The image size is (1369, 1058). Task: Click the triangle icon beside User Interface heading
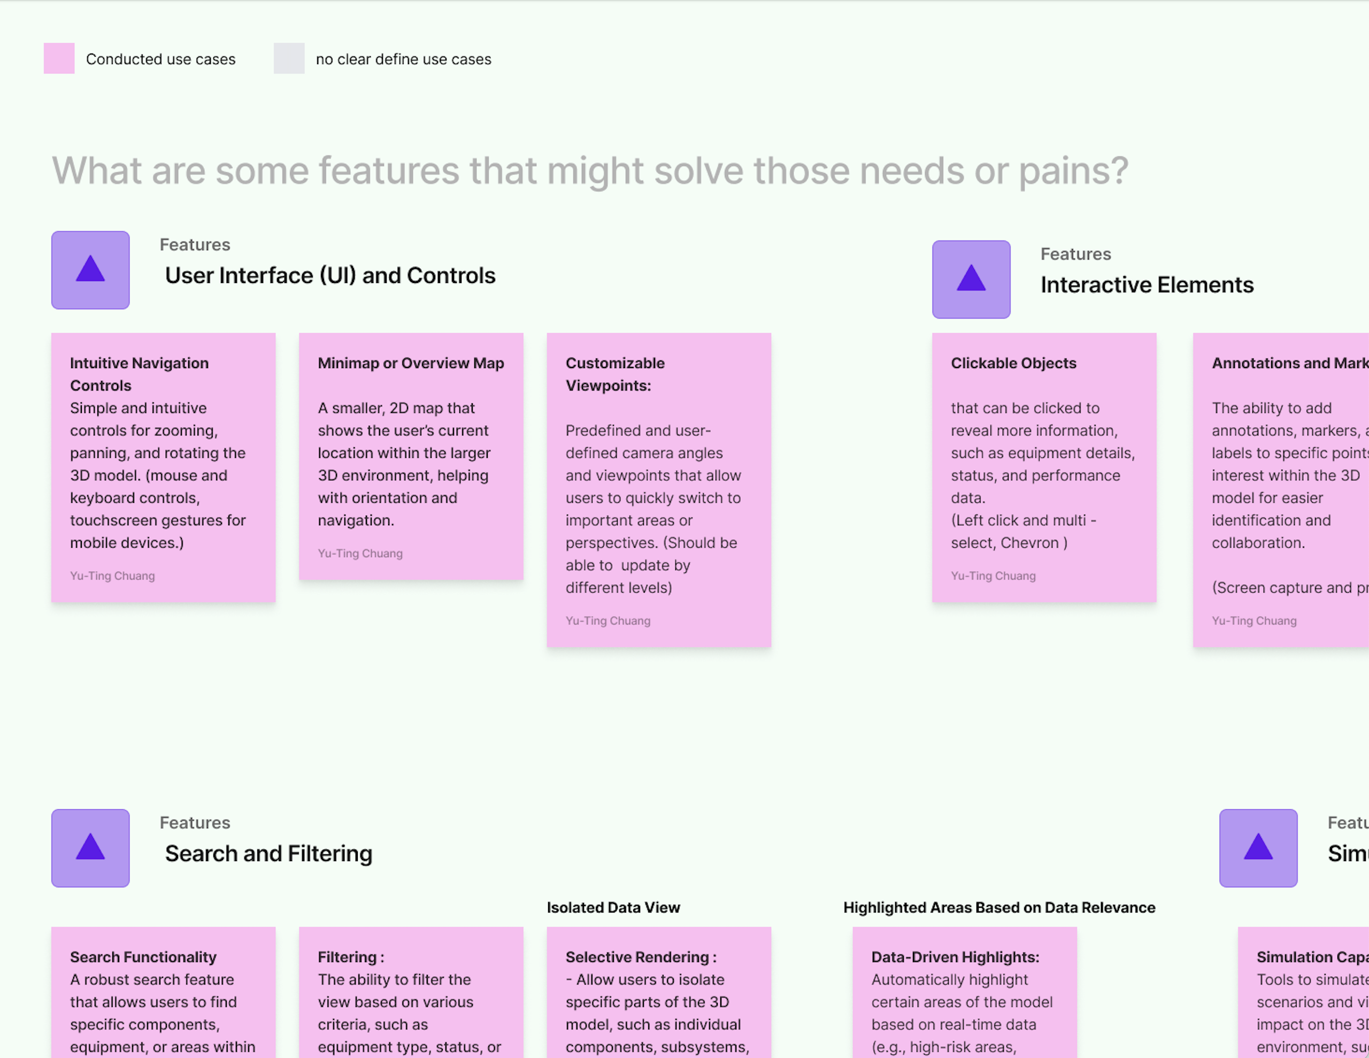click(90, 270)
